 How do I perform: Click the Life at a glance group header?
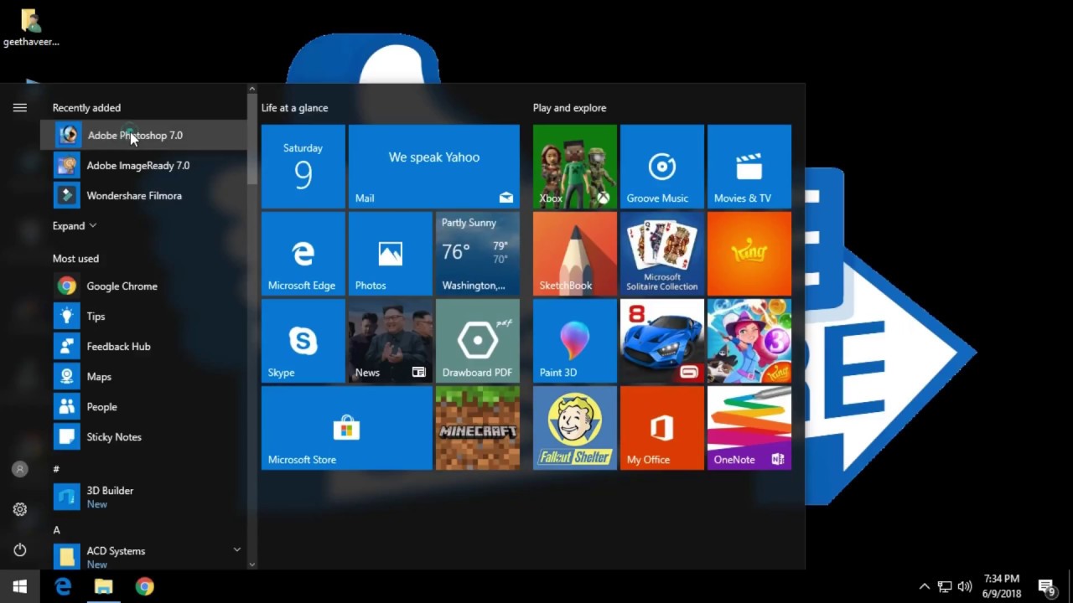[x=294, y=108]
